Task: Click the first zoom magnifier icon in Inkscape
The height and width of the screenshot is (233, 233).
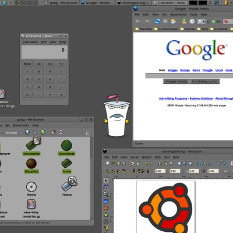Action: tap(179, 163)
